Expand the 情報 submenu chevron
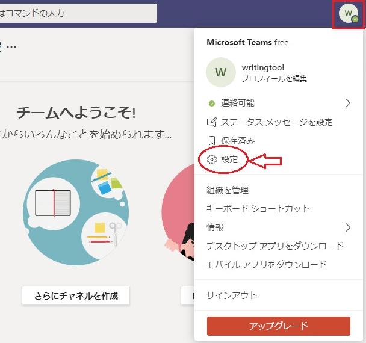This screenshot has height=343, width=366. [x=347, y=227]
